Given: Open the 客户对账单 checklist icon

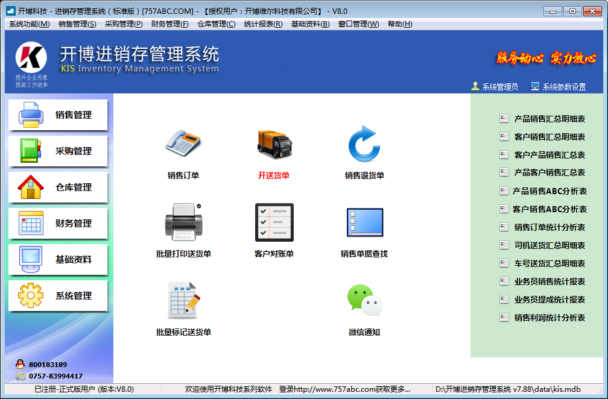Looking at the screenshot, I should pos(274,222).
